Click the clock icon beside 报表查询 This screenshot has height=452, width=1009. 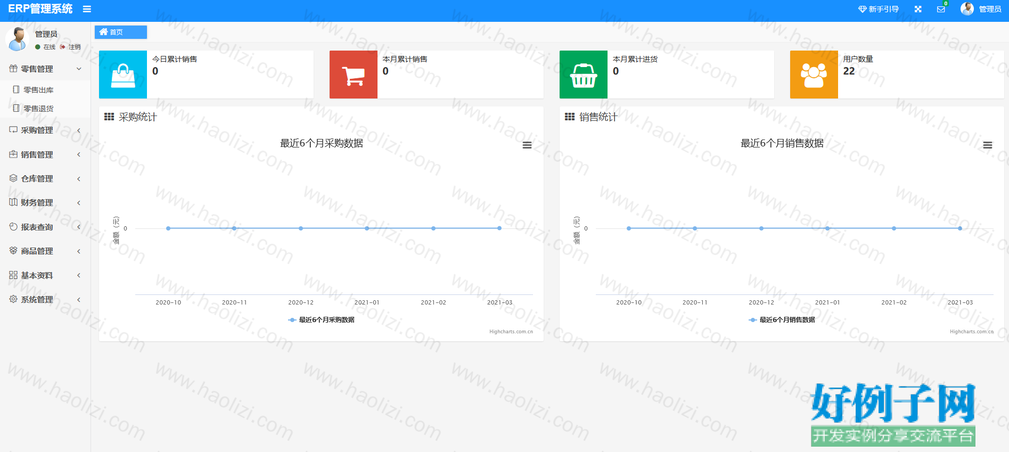[x=13, y=226]
